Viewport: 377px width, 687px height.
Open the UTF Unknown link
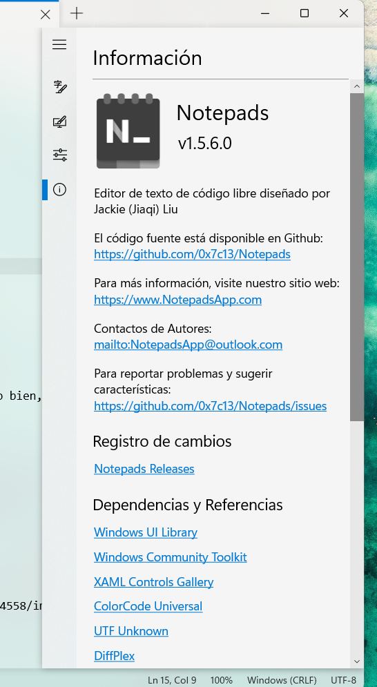pos(131,631)
